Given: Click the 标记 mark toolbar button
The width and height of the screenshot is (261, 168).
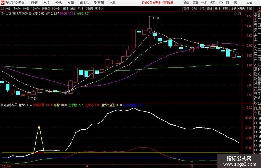Looking at the screenshot, I should coord(233,9).
